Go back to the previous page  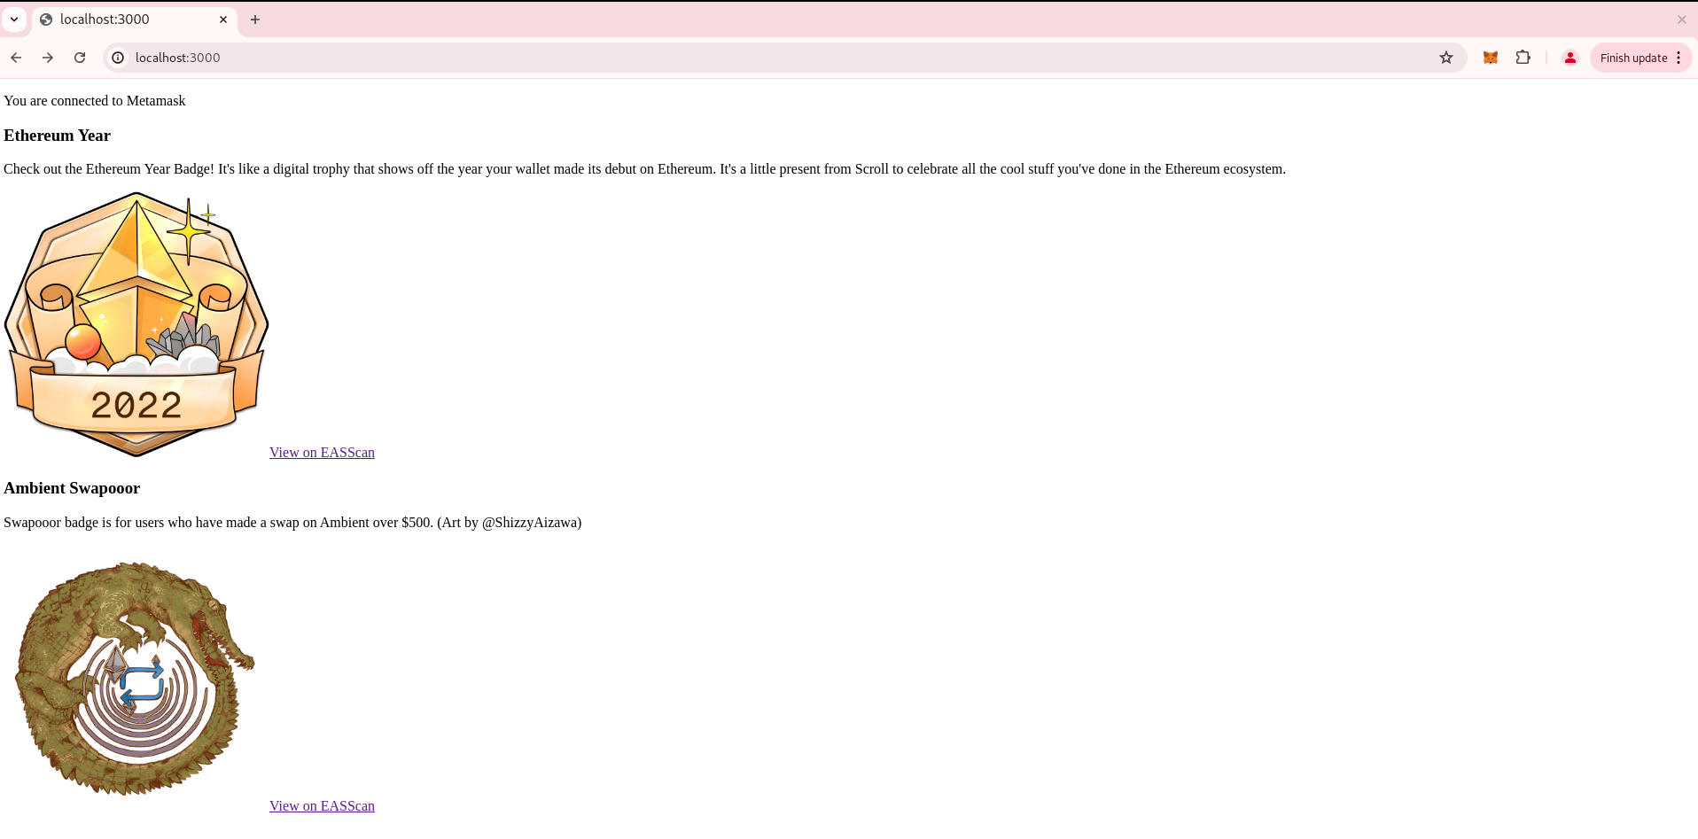16,58
